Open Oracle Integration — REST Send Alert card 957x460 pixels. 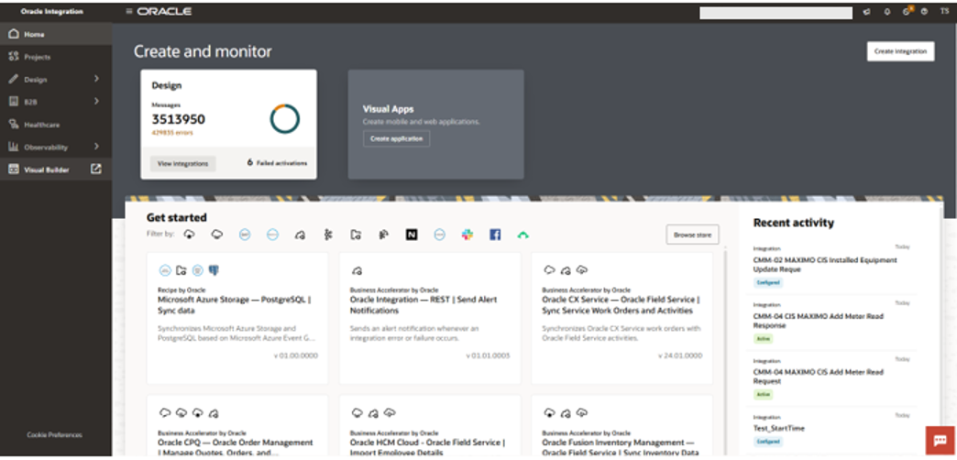[x=430, y=319]
